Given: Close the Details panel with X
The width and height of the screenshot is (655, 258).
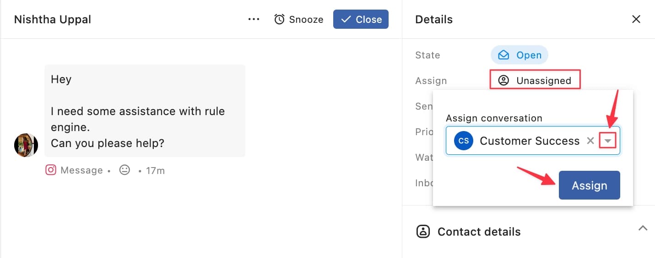Looking at the screenshot, I should [636, 19].
